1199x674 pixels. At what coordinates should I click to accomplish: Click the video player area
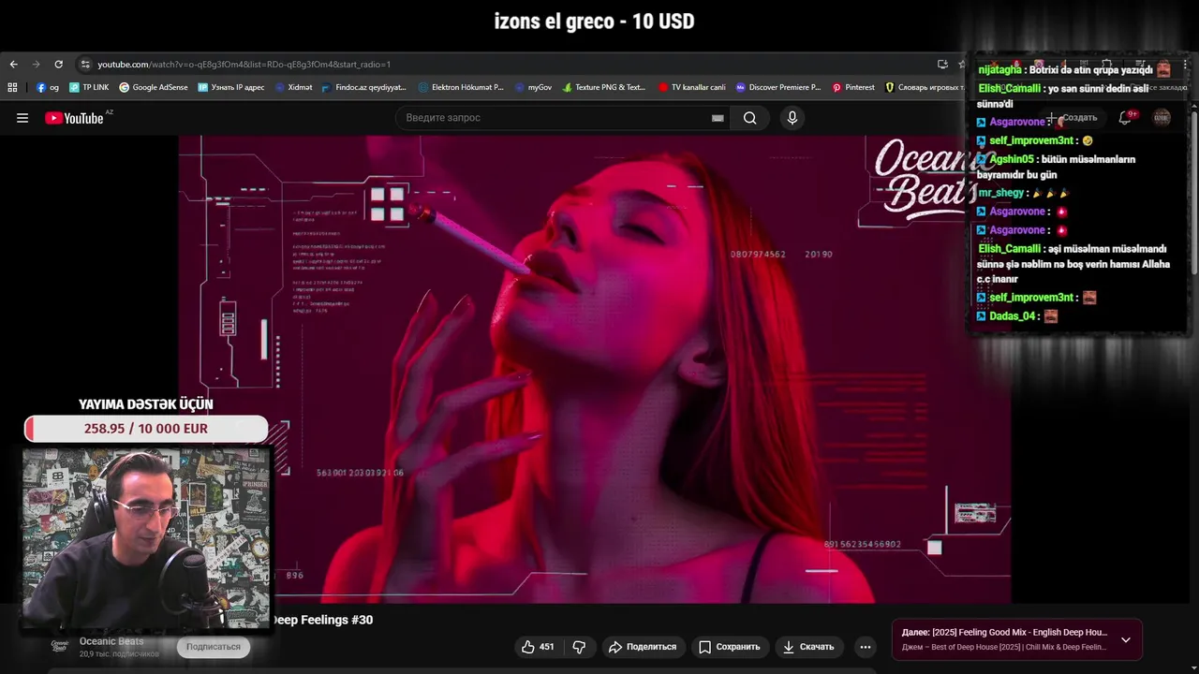tap(595, 370)
